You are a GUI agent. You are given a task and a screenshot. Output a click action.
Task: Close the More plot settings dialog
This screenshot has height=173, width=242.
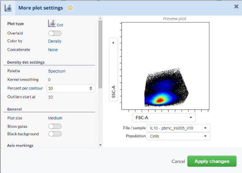pos(236,7)
